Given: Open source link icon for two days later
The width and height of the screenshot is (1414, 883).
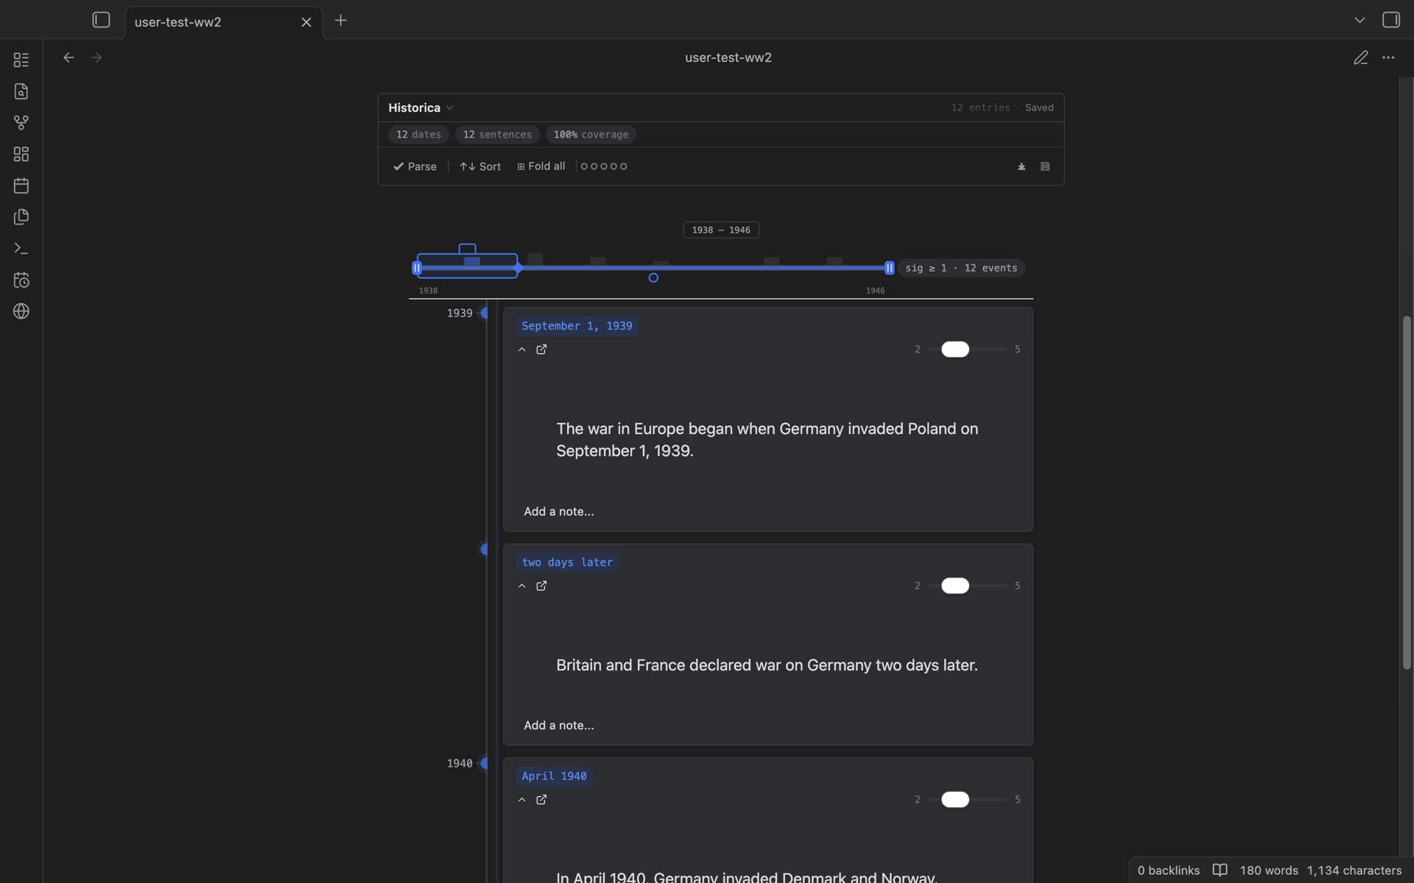Looking at the screenshot, I should 541,586.
